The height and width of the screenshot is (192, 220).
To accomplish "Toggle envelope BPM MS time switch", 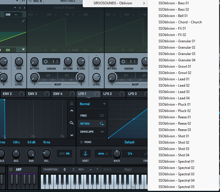I will tap(64, 154).
